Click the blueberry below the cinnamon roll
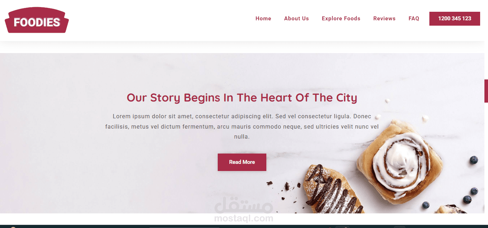 click(x=425, y=205)
